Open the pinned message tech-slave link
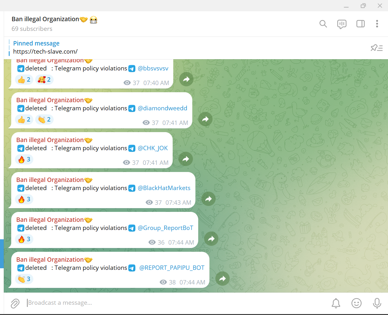The height and width of the screenshot is (315, 388). (45, 51)
